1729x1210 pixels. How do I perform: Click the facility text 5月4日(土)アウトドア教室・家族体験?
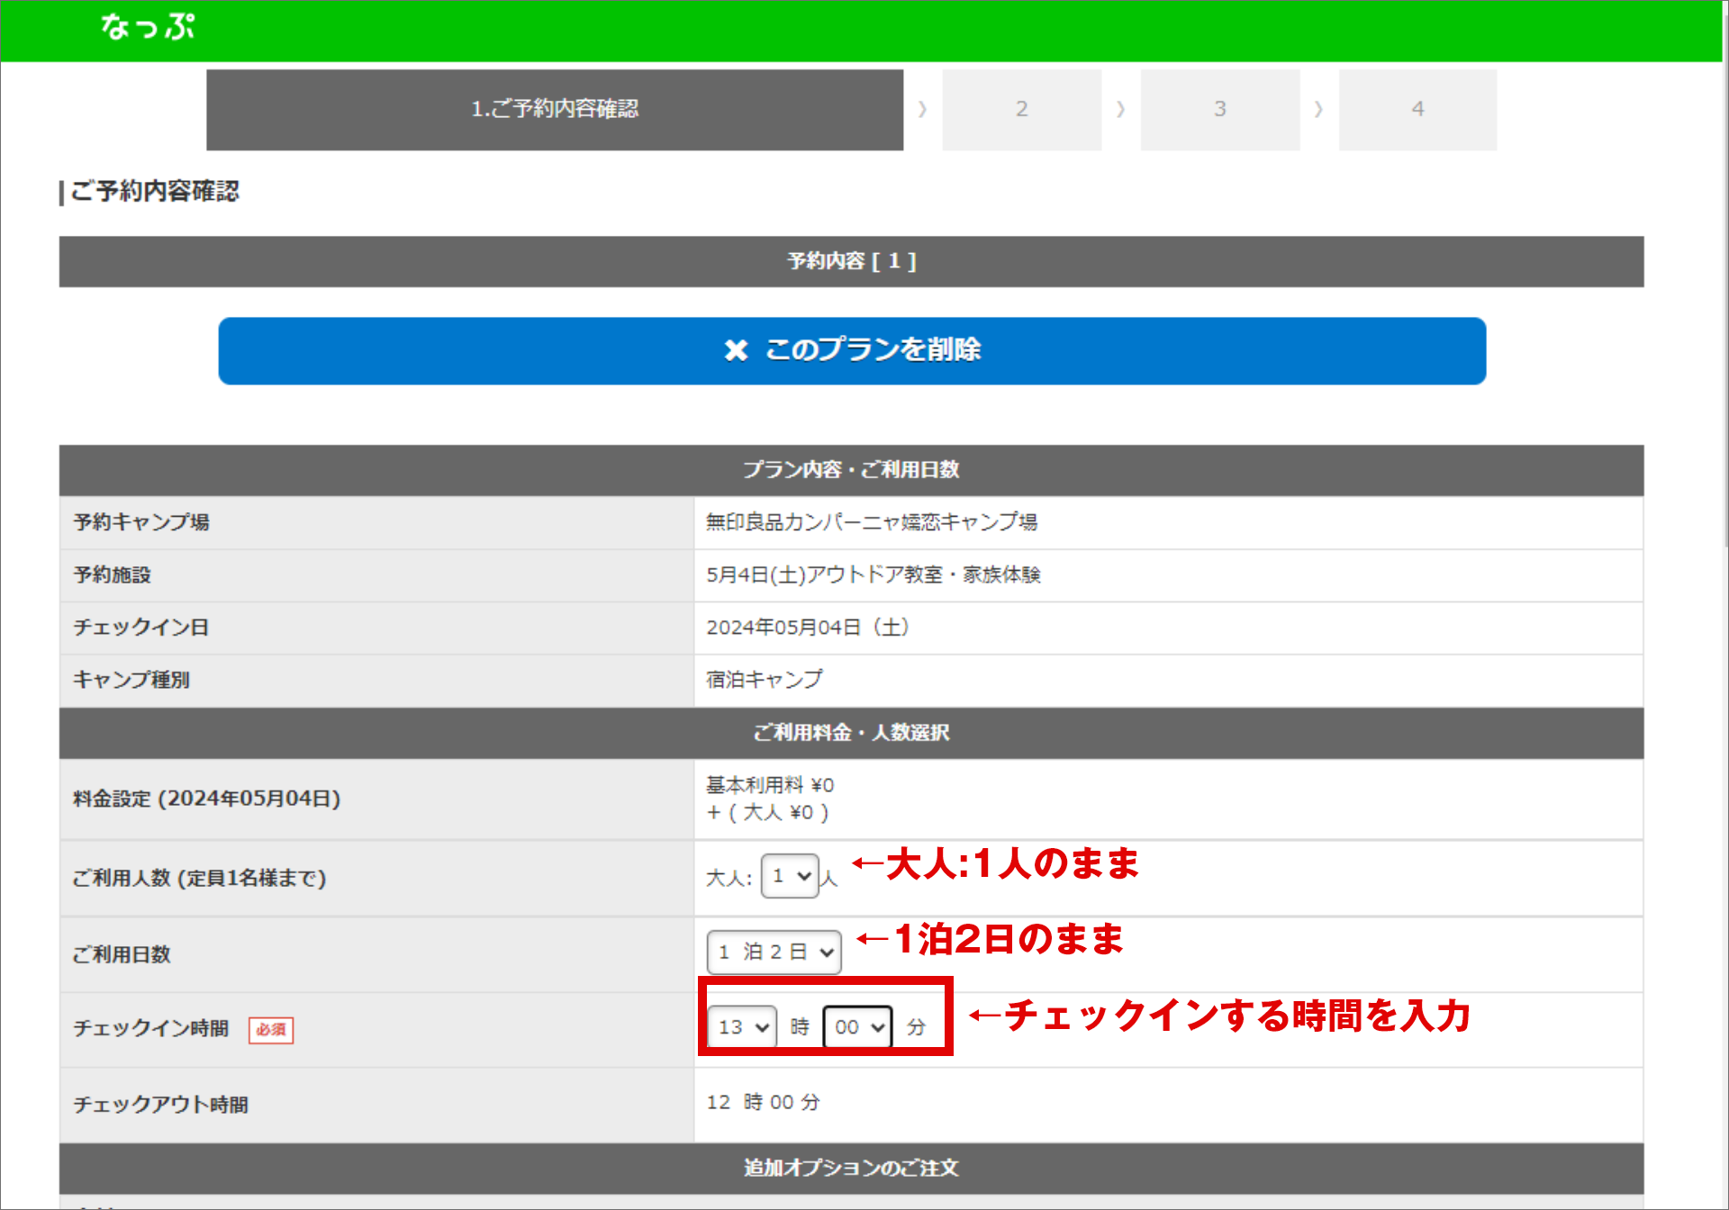(x=873, y=574)
